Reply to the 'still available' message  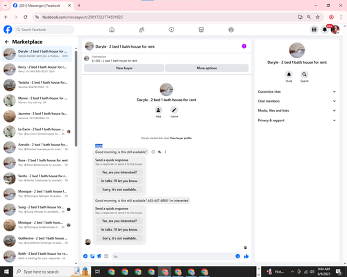coord(160,152)
